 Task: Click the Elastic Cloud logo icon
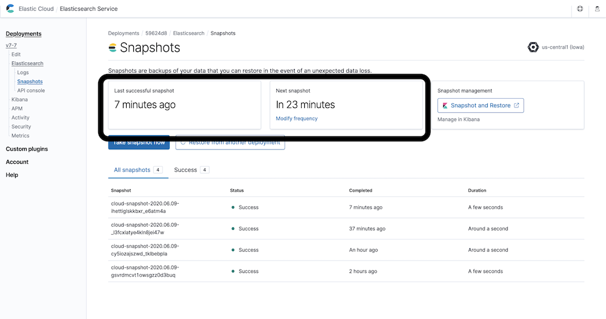[x=10, y=8]
